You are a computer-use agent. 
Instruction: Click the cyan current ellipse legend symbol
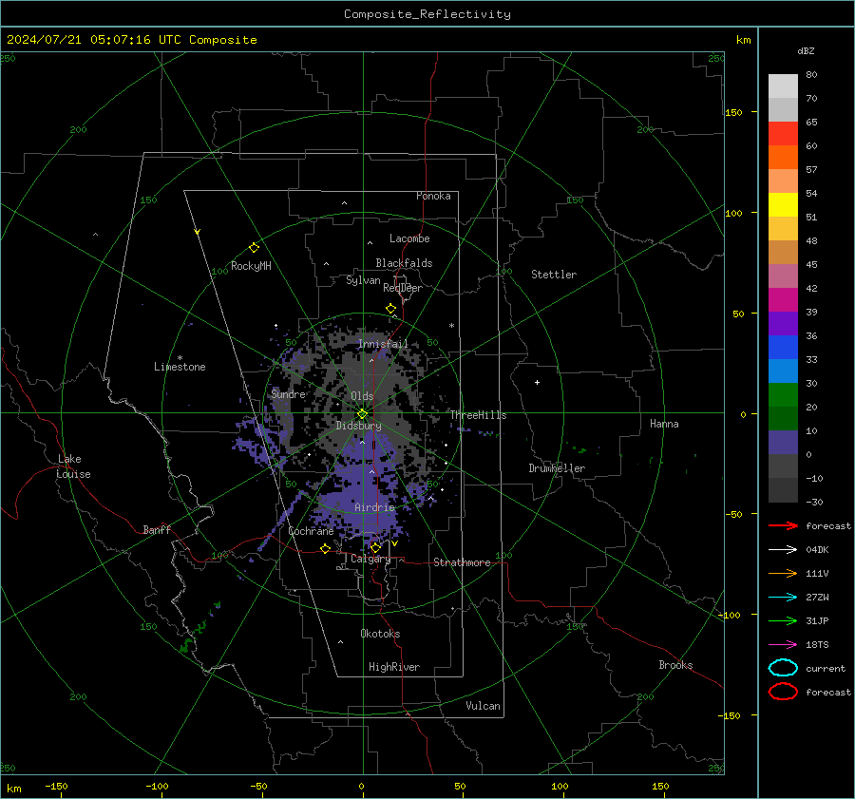[783, 668]
